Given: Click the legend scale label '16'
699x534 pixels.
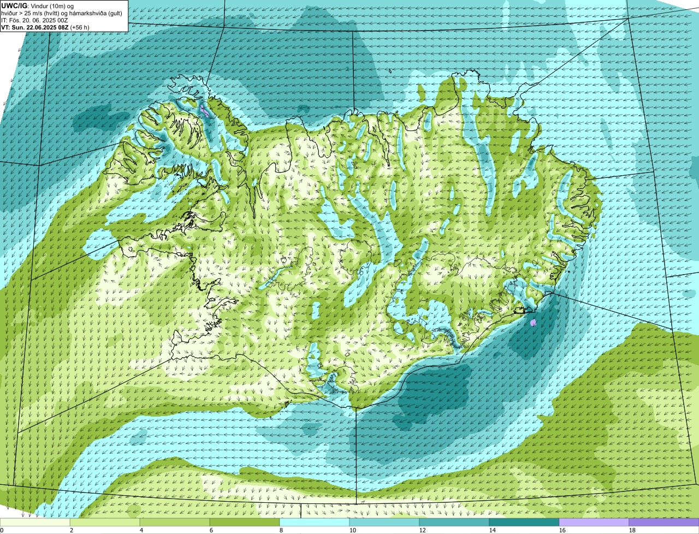Looking at the screenshot, I should pos(562,530).
